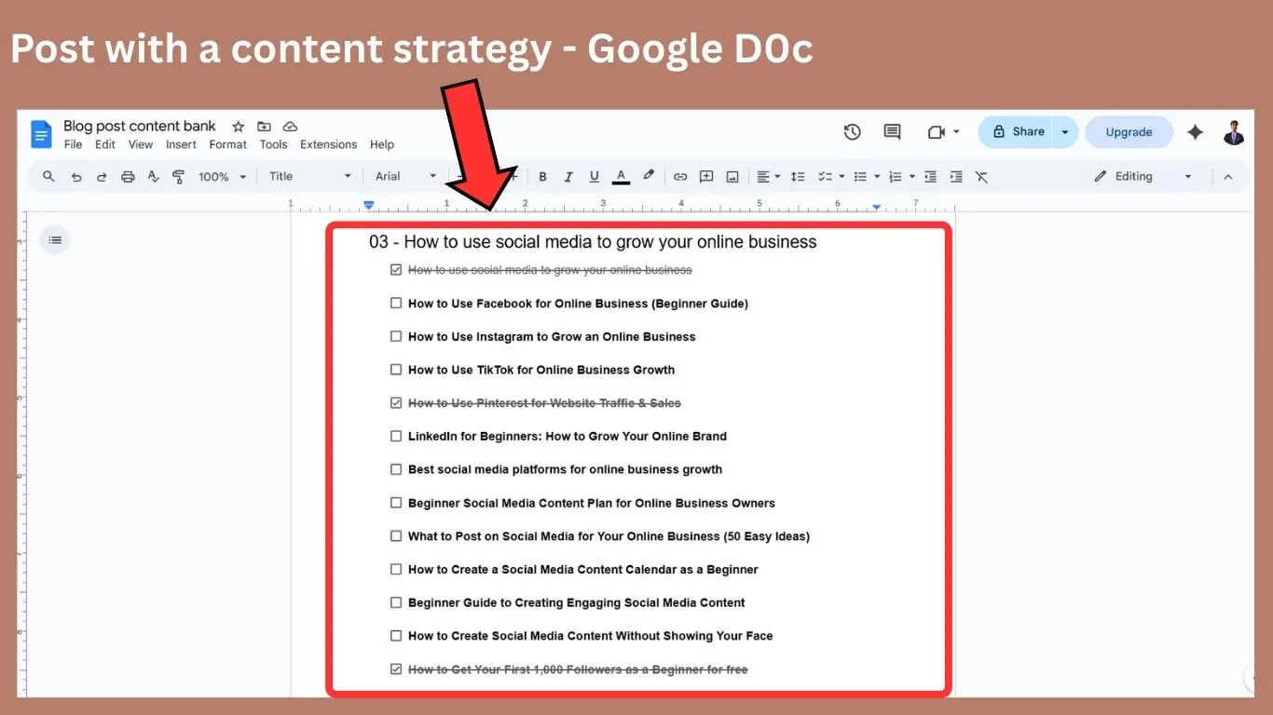Open the Gemini sparkle icon
Viewport: 1273px width, 715px height.
(1195, 132)
